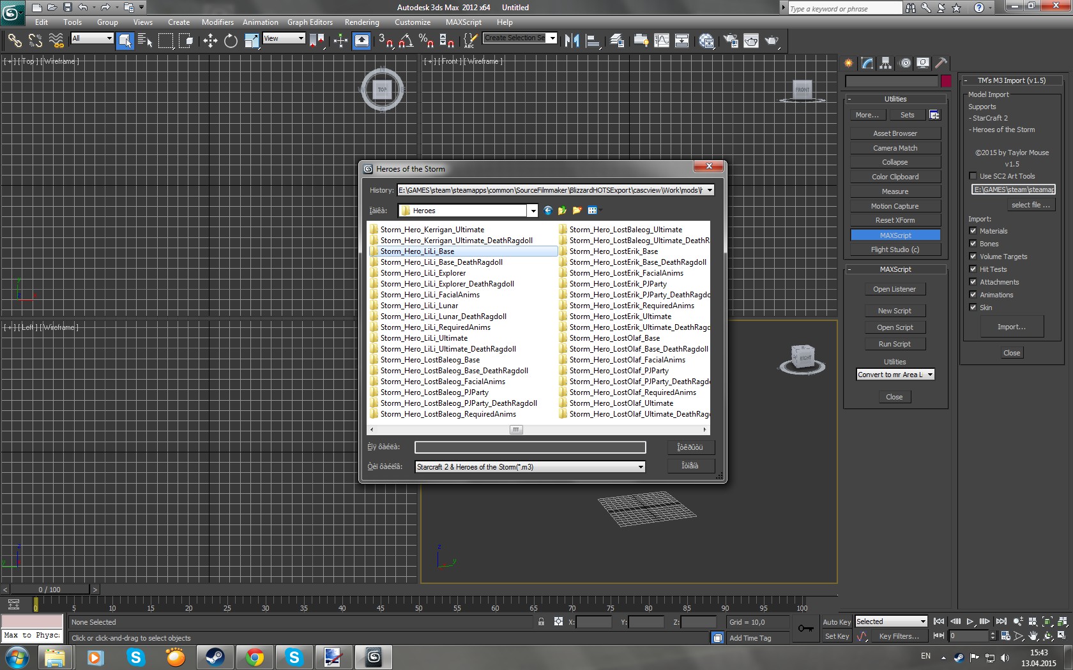
Task: Open the Rendering menu
Action: pos(361,22)
